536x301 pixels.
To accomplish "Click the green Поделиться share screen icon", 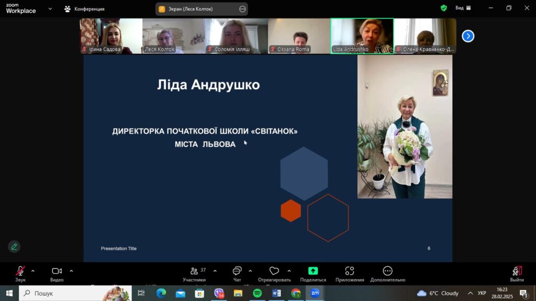I will pos(313,271).
